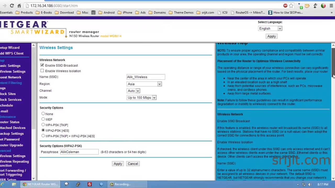Click sidebar scrollbar up arrow
This screenshot has height=188, width=335.
point(33,45)
